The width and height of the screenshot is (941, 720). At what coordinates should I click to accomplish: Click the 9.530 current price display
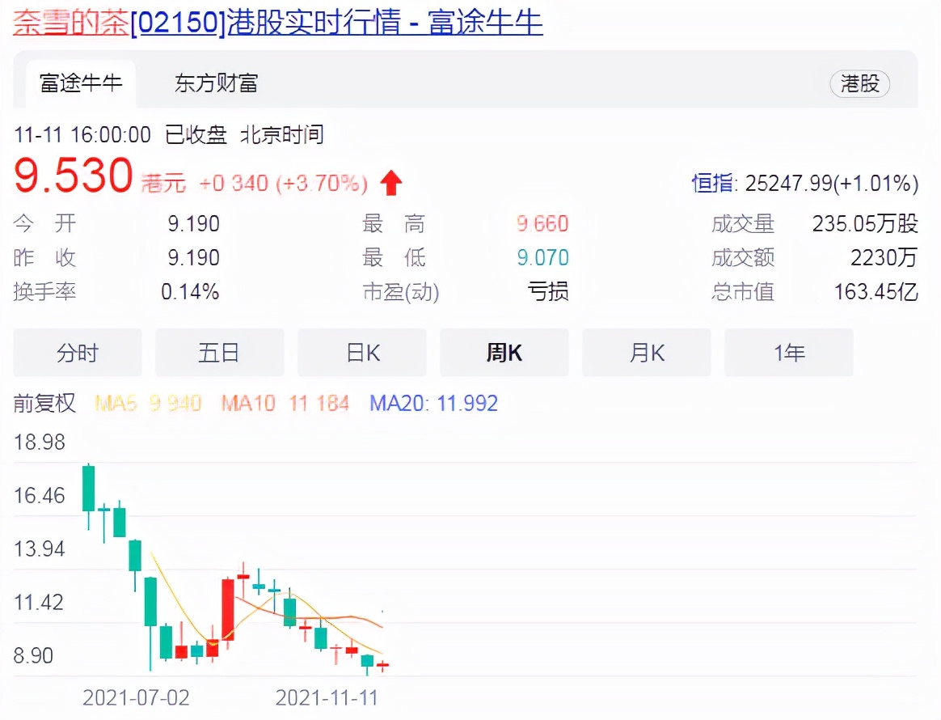pyautogui.click(x=73, y=176)
